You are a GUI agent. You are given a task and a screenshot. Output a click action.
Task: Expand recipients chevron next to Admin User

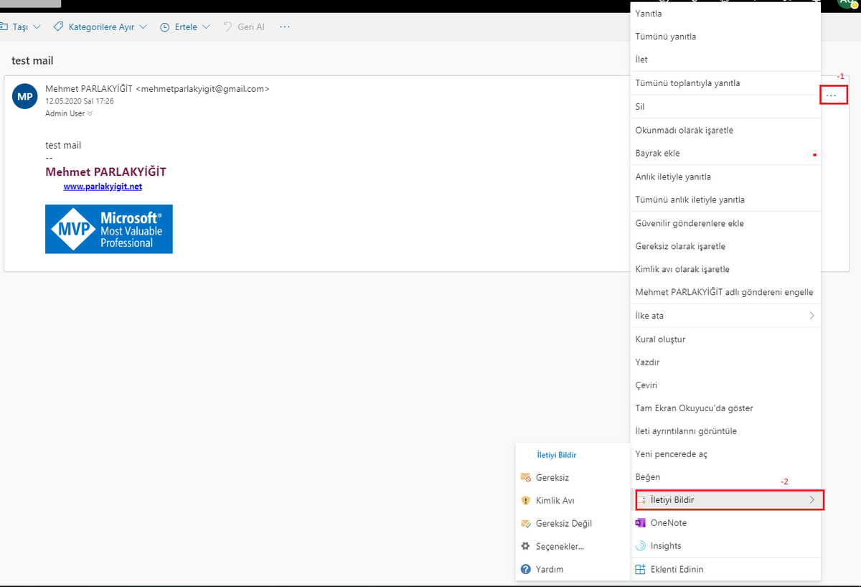90,113
